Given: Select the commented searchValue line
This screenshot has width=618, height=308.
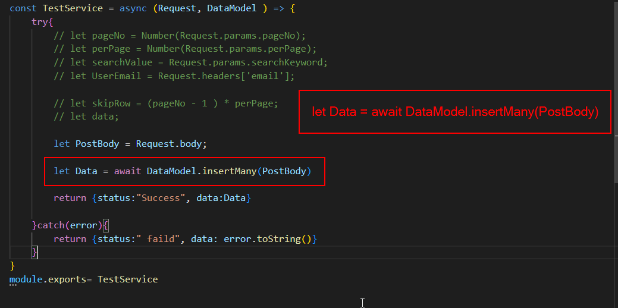Looking at the screenshot, I should [x=190, y=62].
